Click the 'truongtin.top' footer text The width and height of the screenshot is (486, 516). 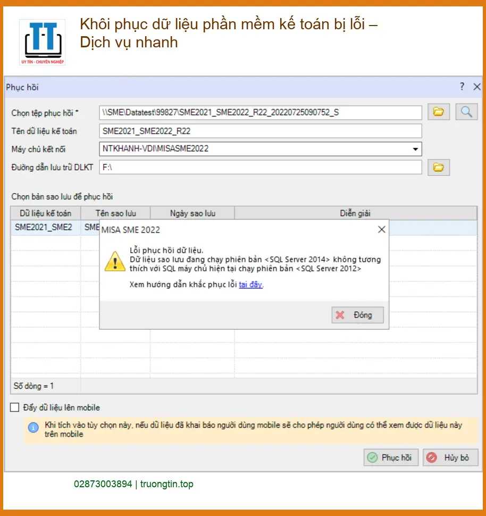(167, 484)
